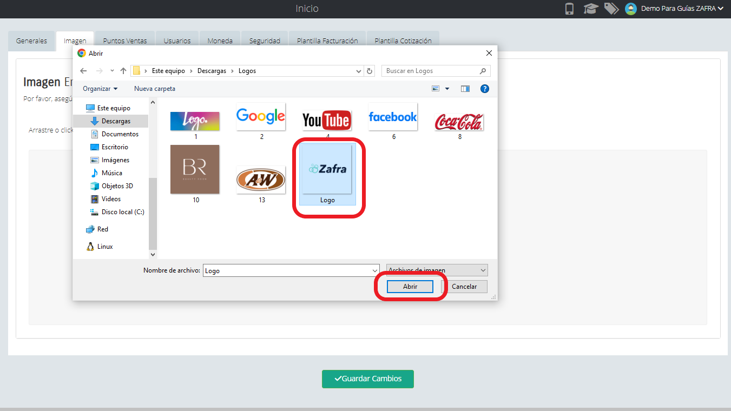Viewport: 731px width, 411px height.
Task: Switch to the Moneda tab
Action: click(x=220, y=41)
